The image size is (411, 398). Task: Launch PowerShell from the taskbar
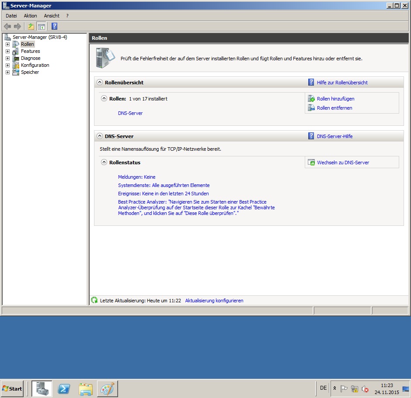(x=64, y=388)
